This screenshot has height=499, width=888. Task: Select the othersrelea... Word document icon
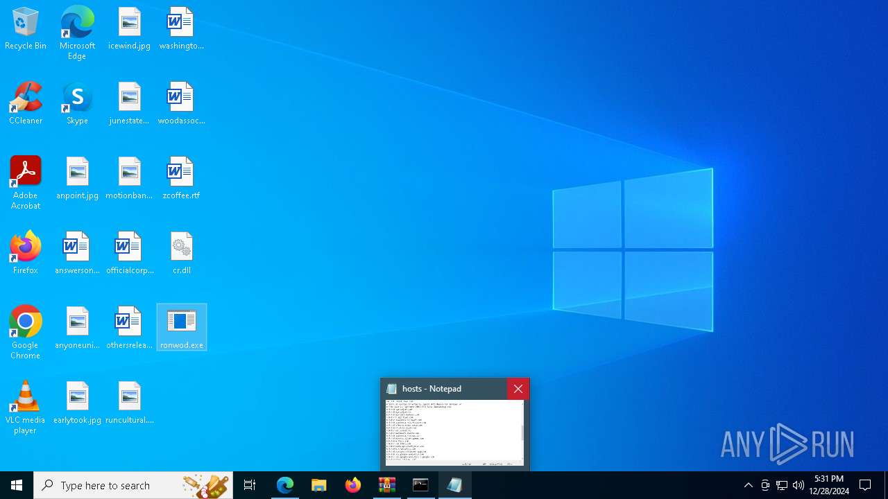pos(130,329)
